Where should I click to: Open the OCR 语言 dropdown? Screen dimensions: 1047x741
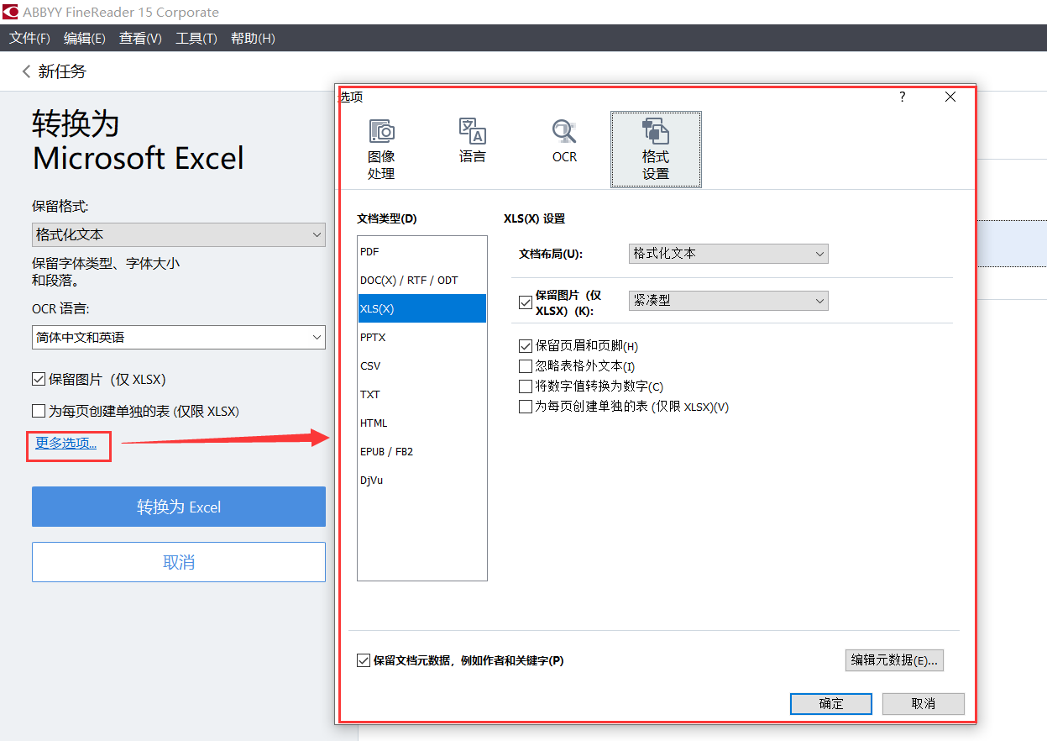pyautogui.click(x=178, y=337)
